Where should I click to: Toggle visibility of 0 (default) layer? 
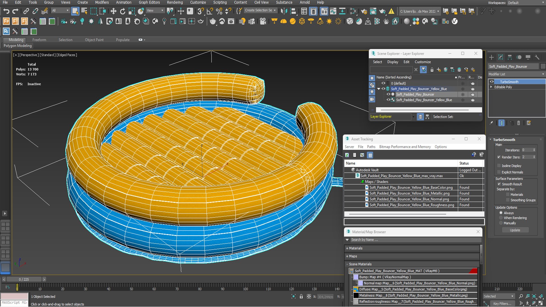[383, 83]
